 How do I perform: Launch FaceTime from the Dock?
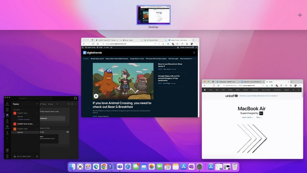160,167
